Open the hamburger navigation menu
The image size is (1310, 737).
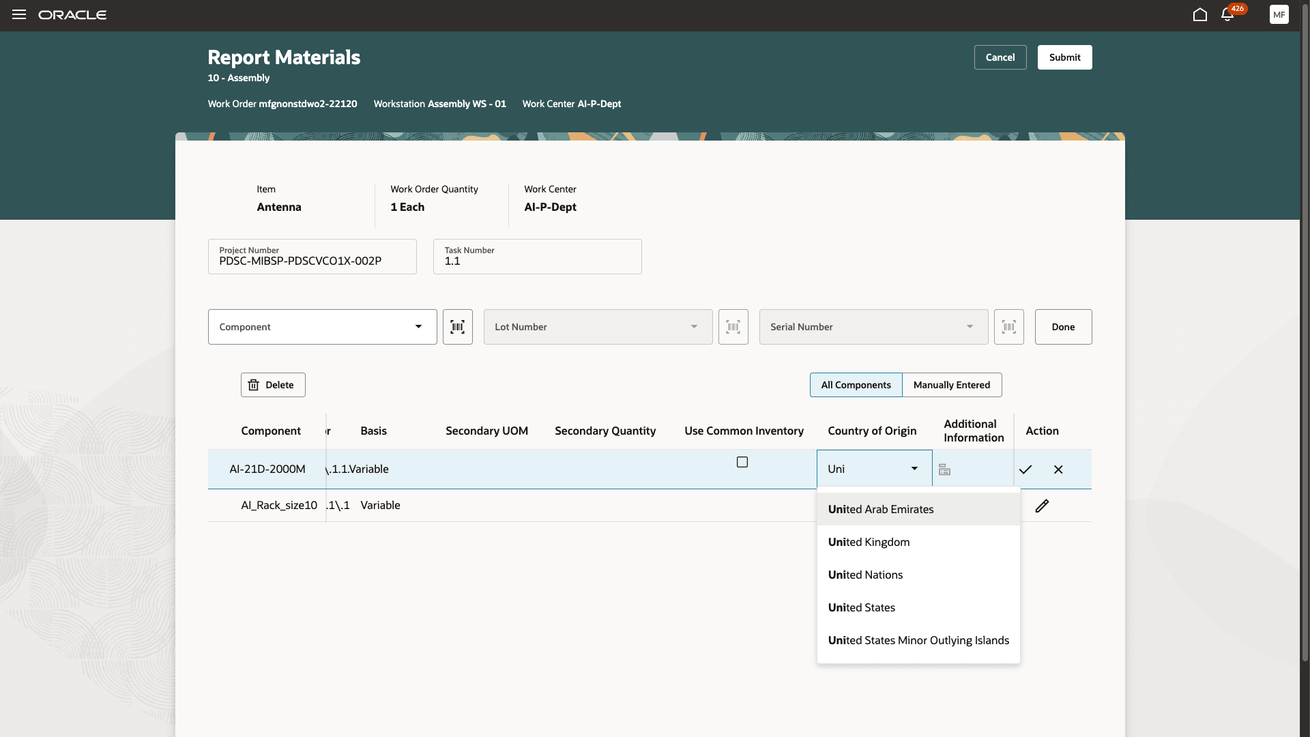pyautogui.click(x=19, y=14)
